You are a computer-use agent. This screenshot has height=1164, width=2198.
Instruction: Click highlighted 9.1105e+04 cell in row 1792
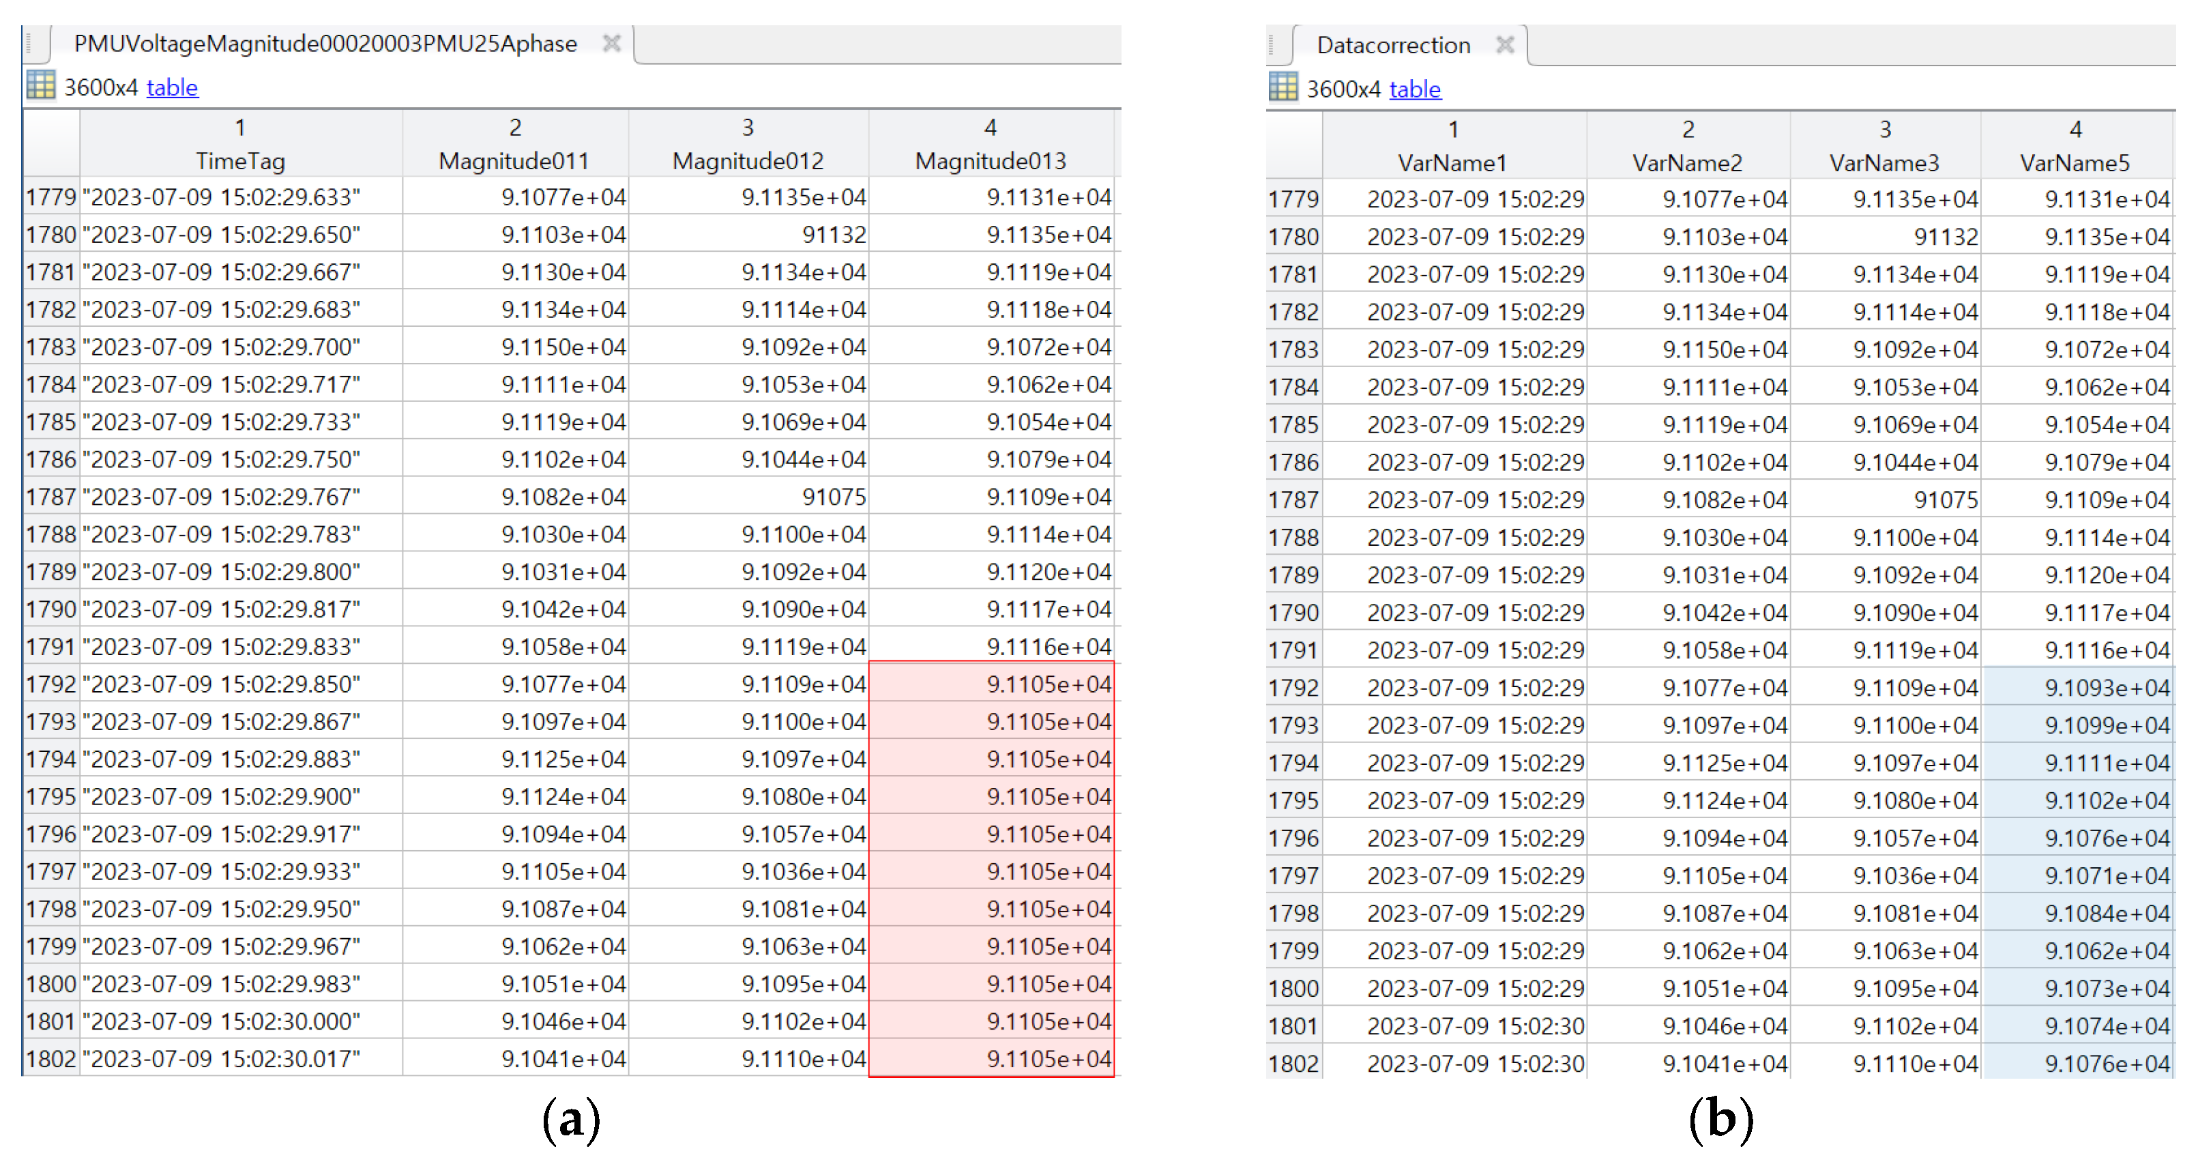(1048, 684)
